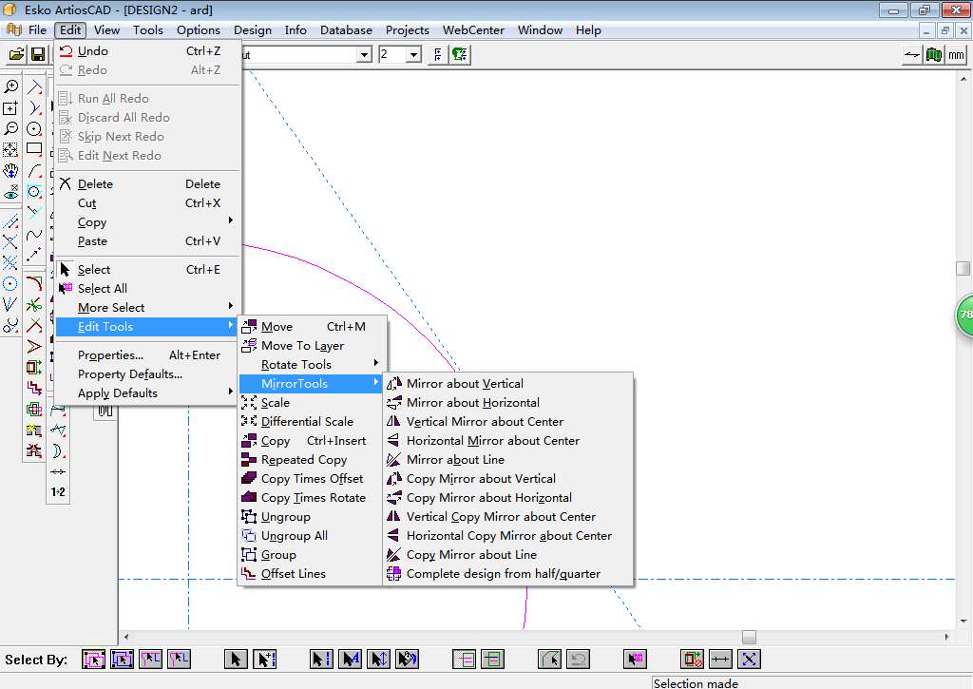973x689 pixels.
Task: Click the green 78 circle badge
Action: click(964, 315)
